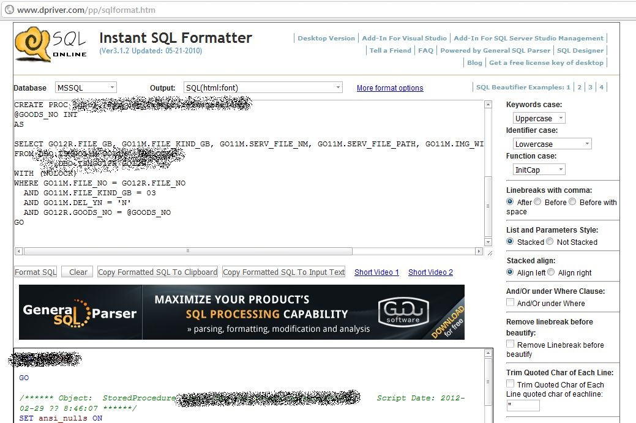Open the FAQ link
636x423 pixels.
pyautogui.click(x=425, y=50)
